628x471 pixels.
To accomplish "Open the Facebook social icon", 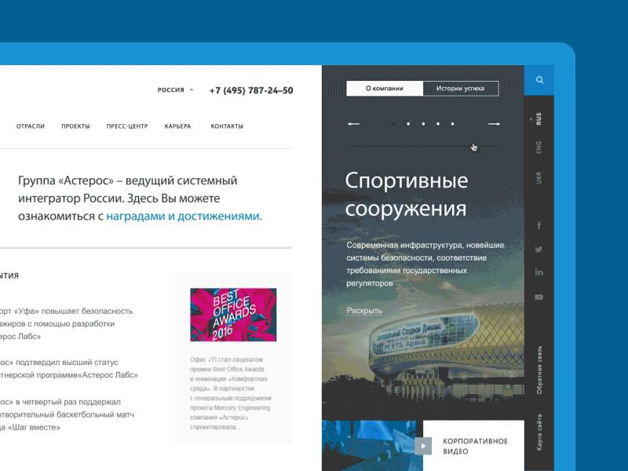I will (539, 225).
